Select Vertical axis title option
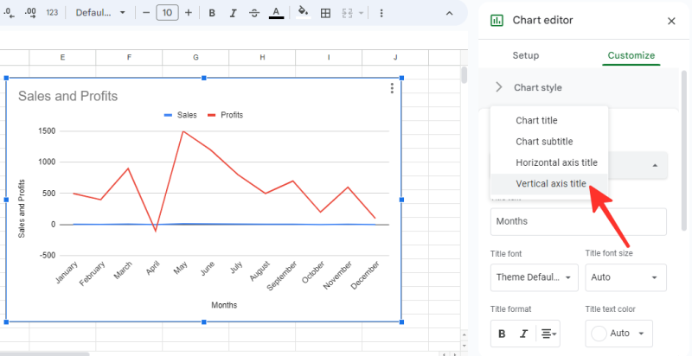The height and width of the screenshot is (356, 692). (550, 184)
